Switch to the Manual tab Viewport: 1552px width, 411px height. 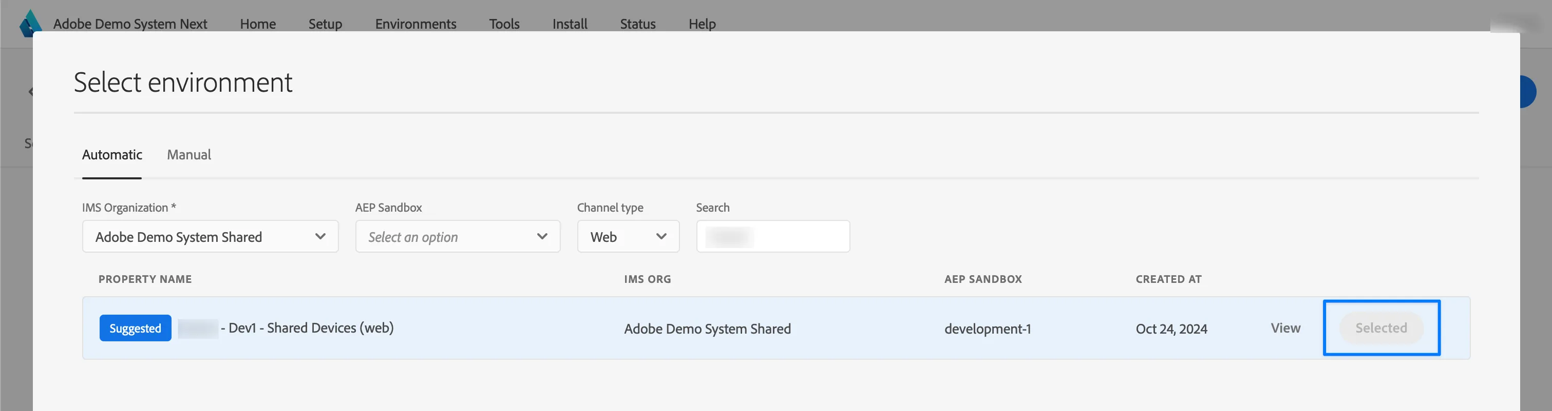189,154
